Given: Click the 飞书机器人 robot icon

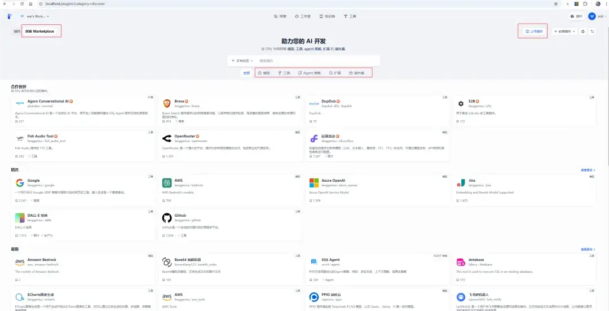Looking at the screenshot, I should pyautogui.click(x=461, y=297).
